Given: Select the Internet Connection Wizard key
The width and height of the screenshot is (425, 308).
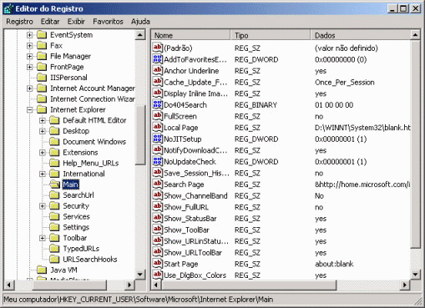Looking at the screenshot, I should (x=93, y=99).
